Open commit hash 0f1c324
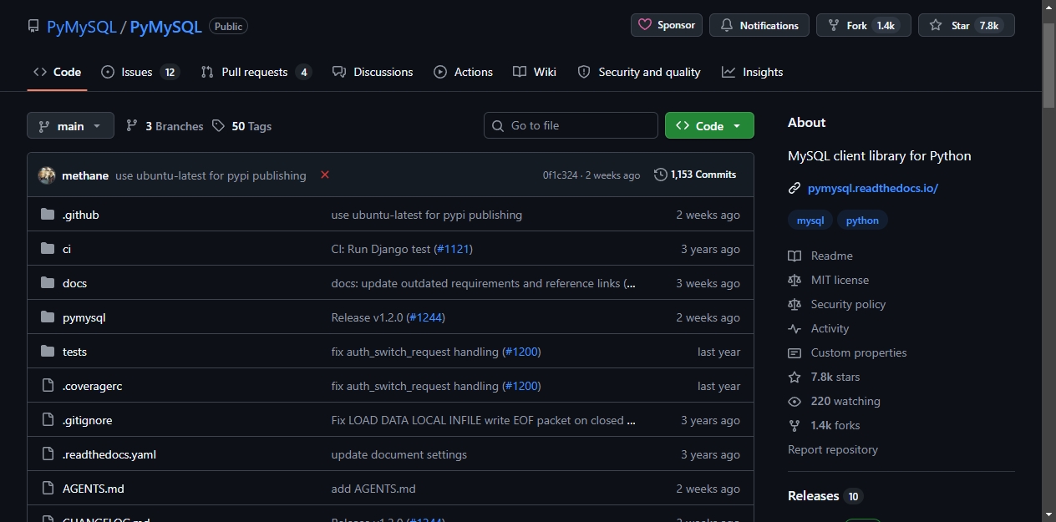1056x522 pixels. click(x=560, y=175)
